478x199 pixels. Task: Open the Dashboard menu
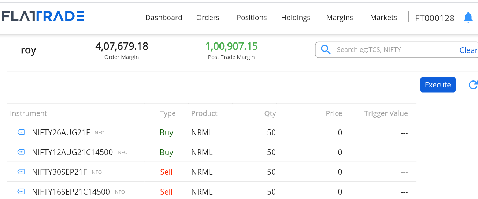(164, 18)
